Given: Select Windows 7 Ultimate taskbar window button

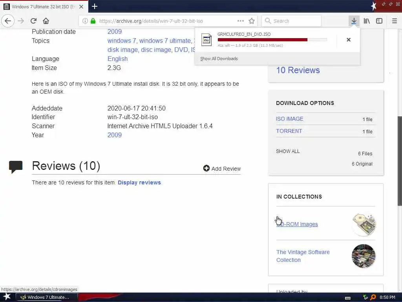Looking at the screenshot, I should pyautogui.click(x=46, y=297).
